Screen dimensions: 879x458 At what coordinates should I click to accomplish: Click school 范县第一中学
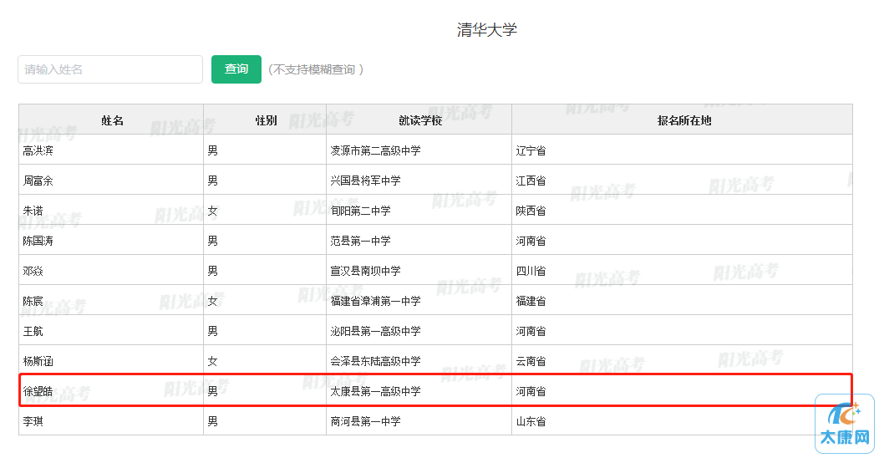coord(360,241)
